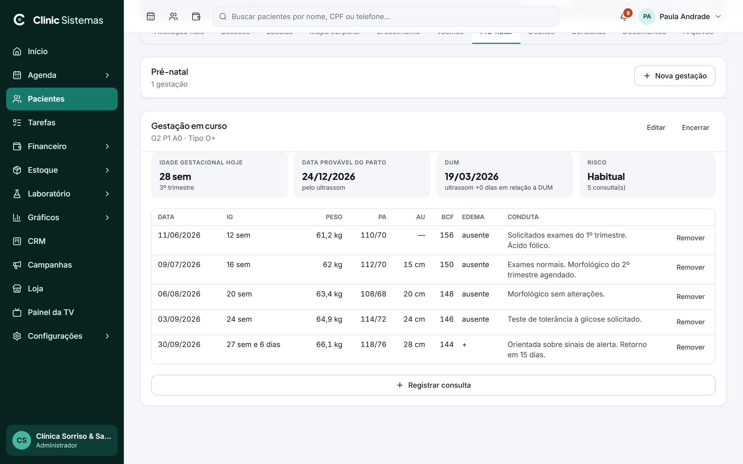Click the Habitual risk value

606,177
